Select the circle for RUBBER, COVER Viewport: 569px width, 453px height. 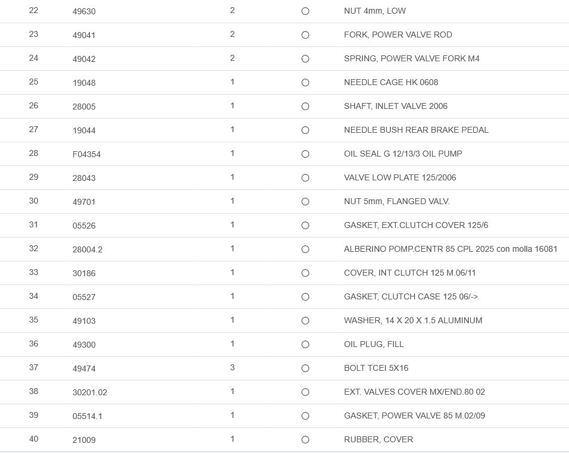(305, 440)
